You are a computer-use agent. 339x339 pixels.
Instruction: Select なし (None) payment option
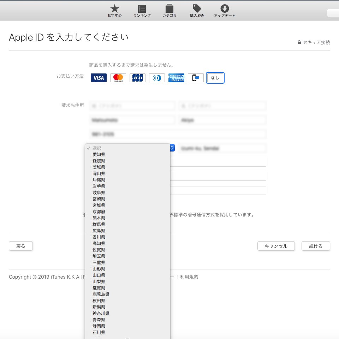(215, 78)
